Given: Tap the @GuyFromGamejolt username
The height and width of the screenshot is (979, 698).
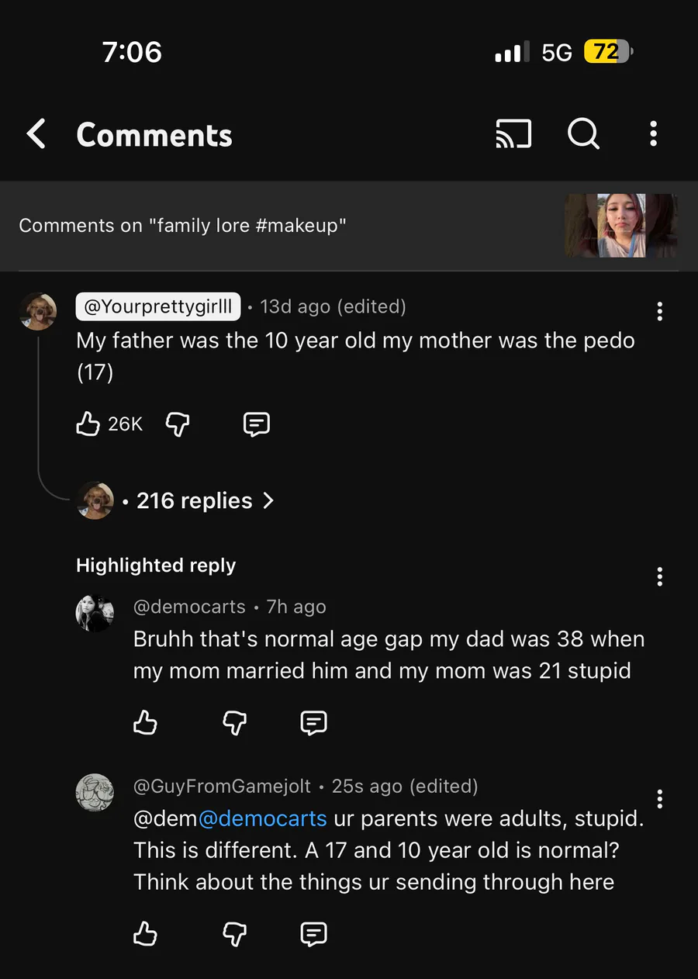Looking at the screenshot, I should pyautogui.click(x=222, y=787).
